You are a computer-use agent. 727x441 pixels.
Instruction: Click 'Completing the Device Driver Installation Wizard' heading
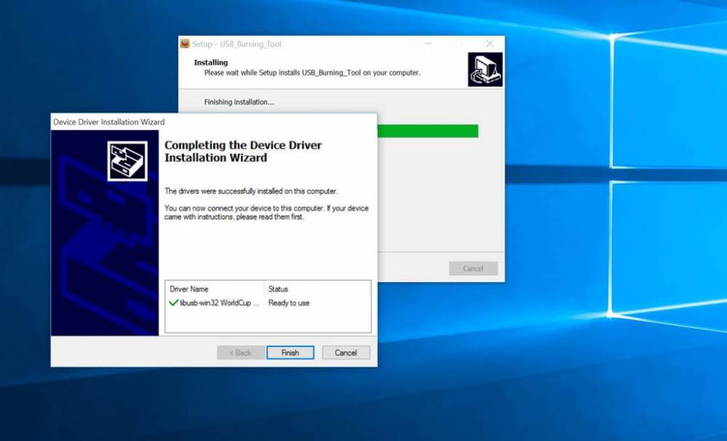[x=243, y=151]
